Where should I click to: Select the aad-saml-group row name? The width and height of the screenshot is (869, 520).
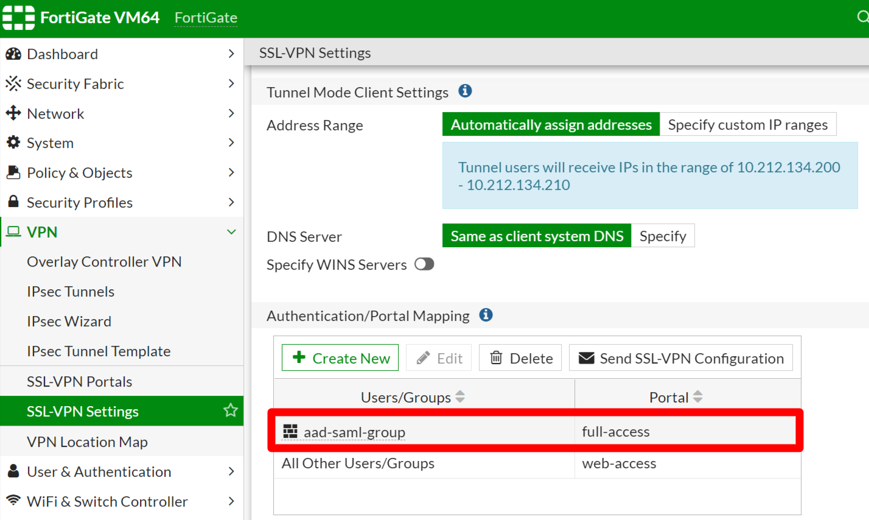point(355,432)
